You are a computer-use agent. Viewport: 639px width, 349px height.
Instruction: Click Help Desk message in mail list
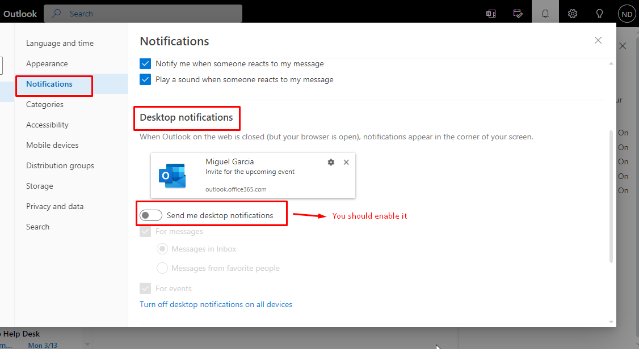point(21,334)
